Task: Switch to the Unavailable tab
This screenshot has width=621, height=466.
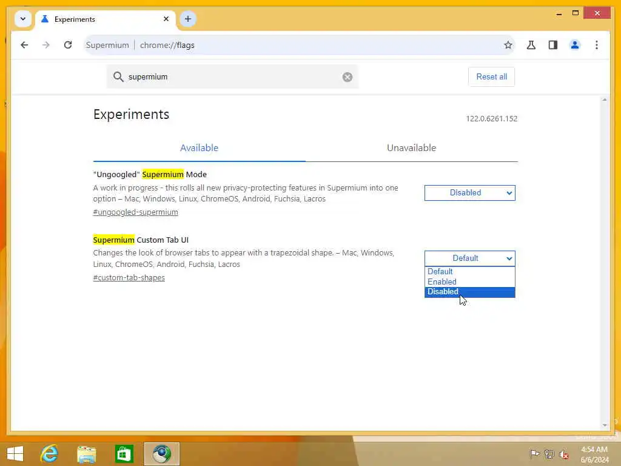Action: click(x=411, y=148)
